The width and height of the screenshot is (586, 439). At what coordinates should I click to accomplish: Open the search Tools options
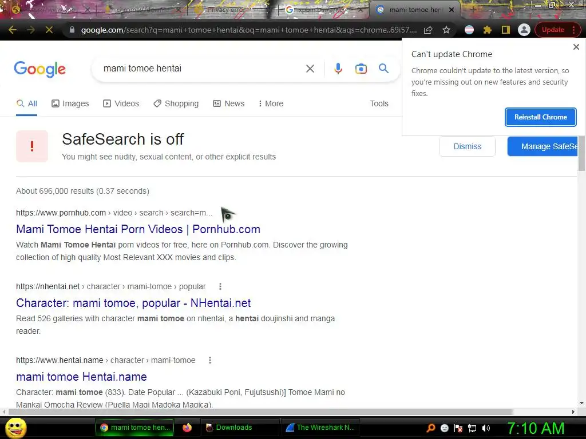pos(379,104)
